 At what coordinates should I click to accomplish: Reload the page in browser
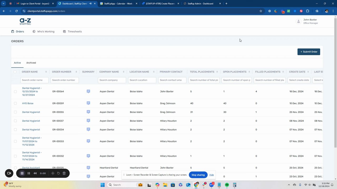tap(16, 11)
